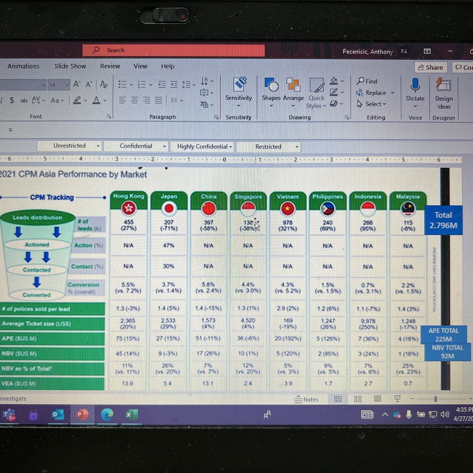Justify the text
Screen dimensions: 473x473
[158, 100]
